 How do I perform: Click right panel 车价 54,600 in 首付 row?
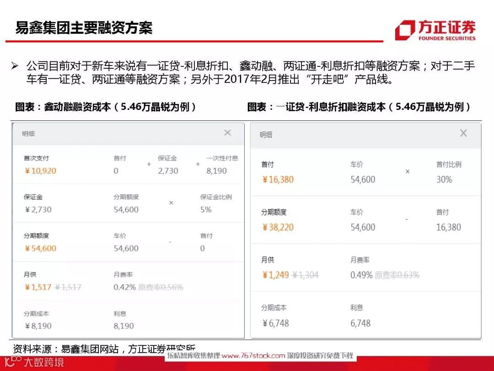tap(363, 180)
